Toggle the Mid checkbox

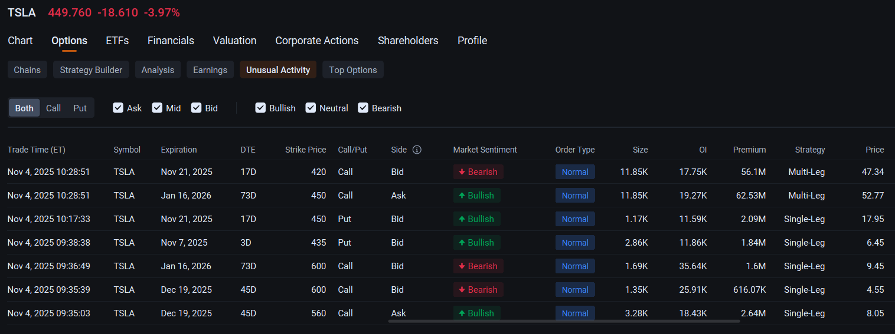click(x=157, y=108)
